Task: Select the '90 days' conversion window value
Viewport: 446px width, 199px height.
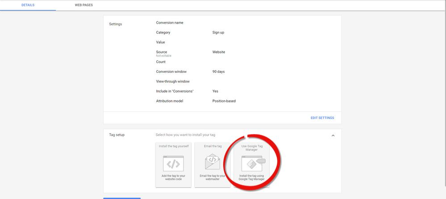Action: pyautogui.click(x=218, y=72)
